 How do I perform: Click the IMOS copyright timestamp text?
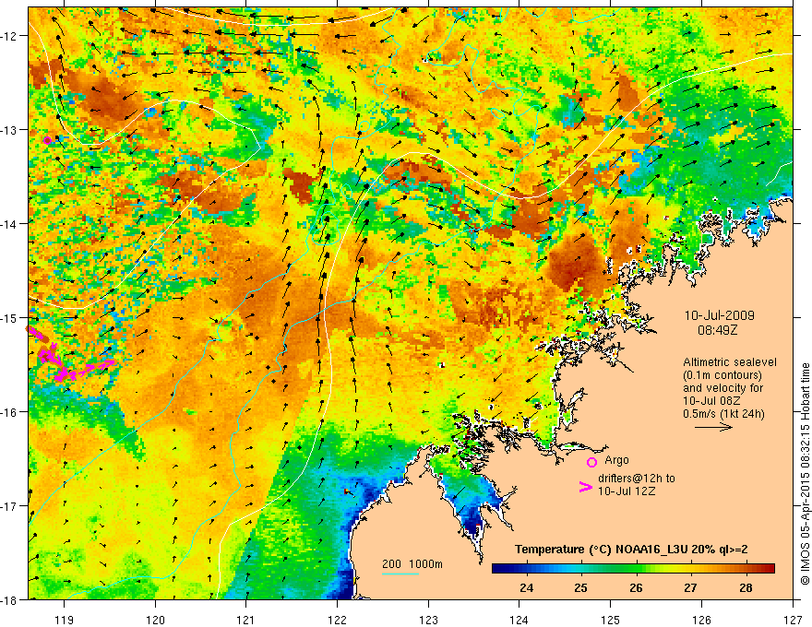[x=805, y=474]
